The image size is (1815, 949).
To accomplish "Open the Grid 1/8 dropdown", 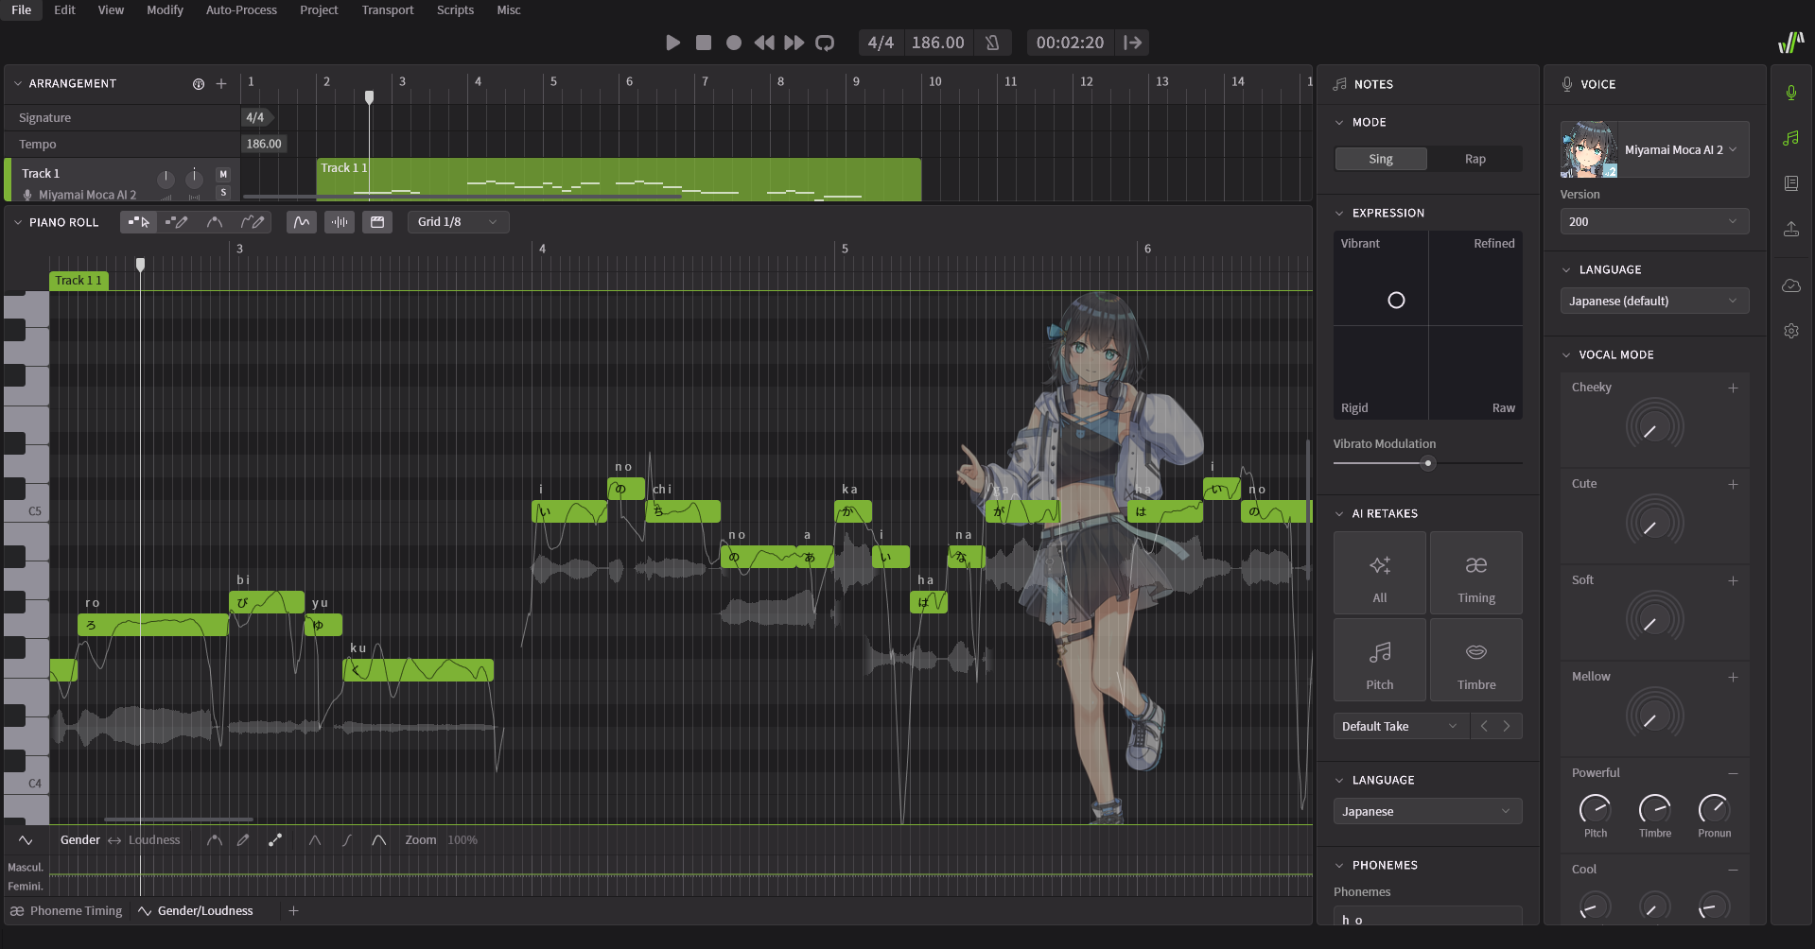I will point(459,222).
